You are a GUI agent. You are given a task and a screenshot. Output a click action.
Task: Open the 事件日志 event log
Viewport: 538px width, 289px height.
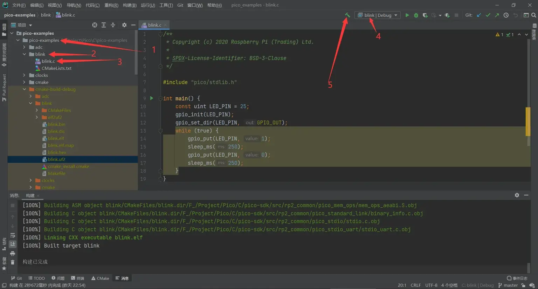[x=517, y=278]
